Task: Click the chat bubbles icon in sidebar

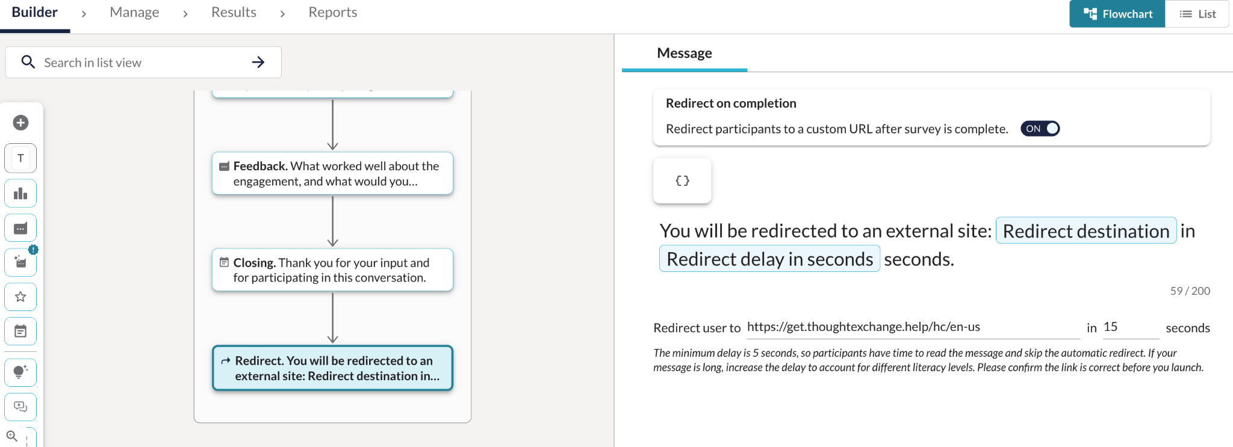Action: (20, 407)
